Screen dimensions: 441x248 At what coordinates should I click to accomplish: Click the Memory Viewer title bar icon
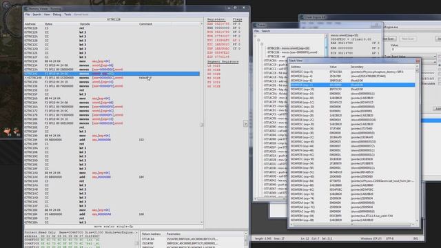(x=26, y=9)
